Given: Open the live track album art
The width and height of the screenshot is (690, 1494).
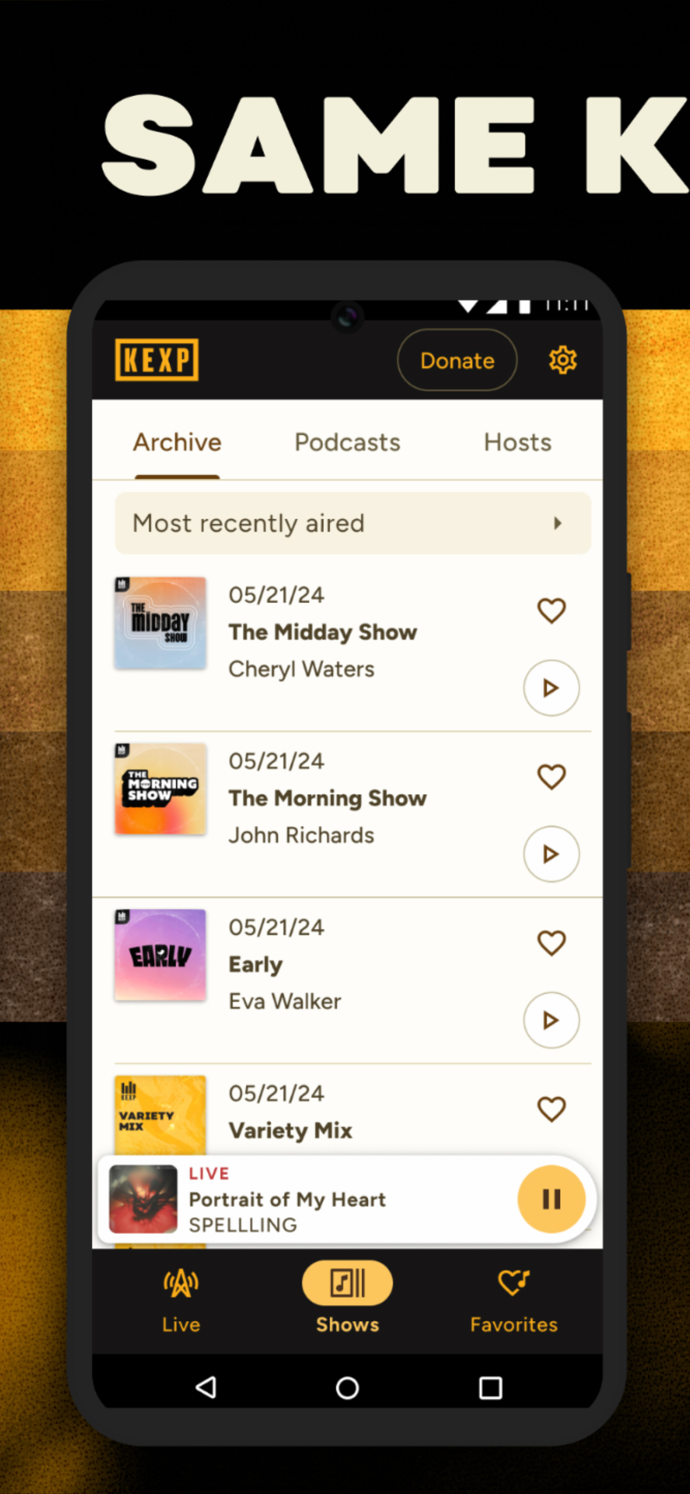Looking at the screenshot, I should pyautogui.click(x=143, y=1199).
